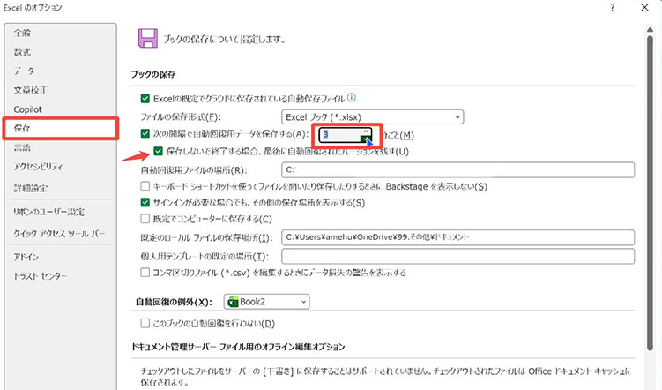Click the AutoRecover minutes input field
662x390 pixels.
pos(341,135)
